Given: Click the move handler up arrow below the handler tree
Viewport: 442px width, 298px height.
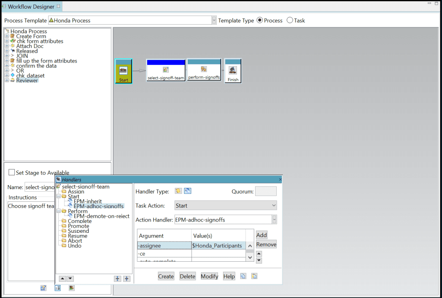Looking at the screenshot, I should tap(62, 279).
